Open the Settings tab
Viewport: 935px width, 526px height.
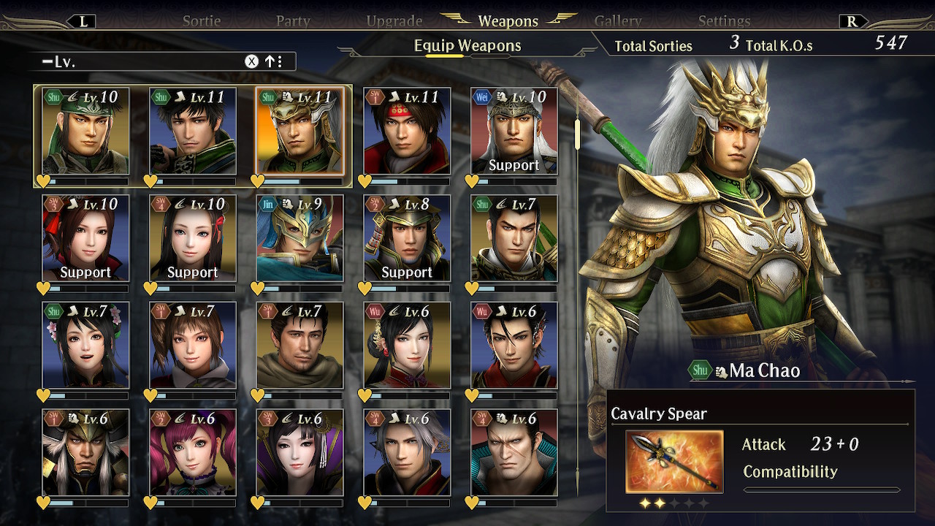tap(724, 21)
